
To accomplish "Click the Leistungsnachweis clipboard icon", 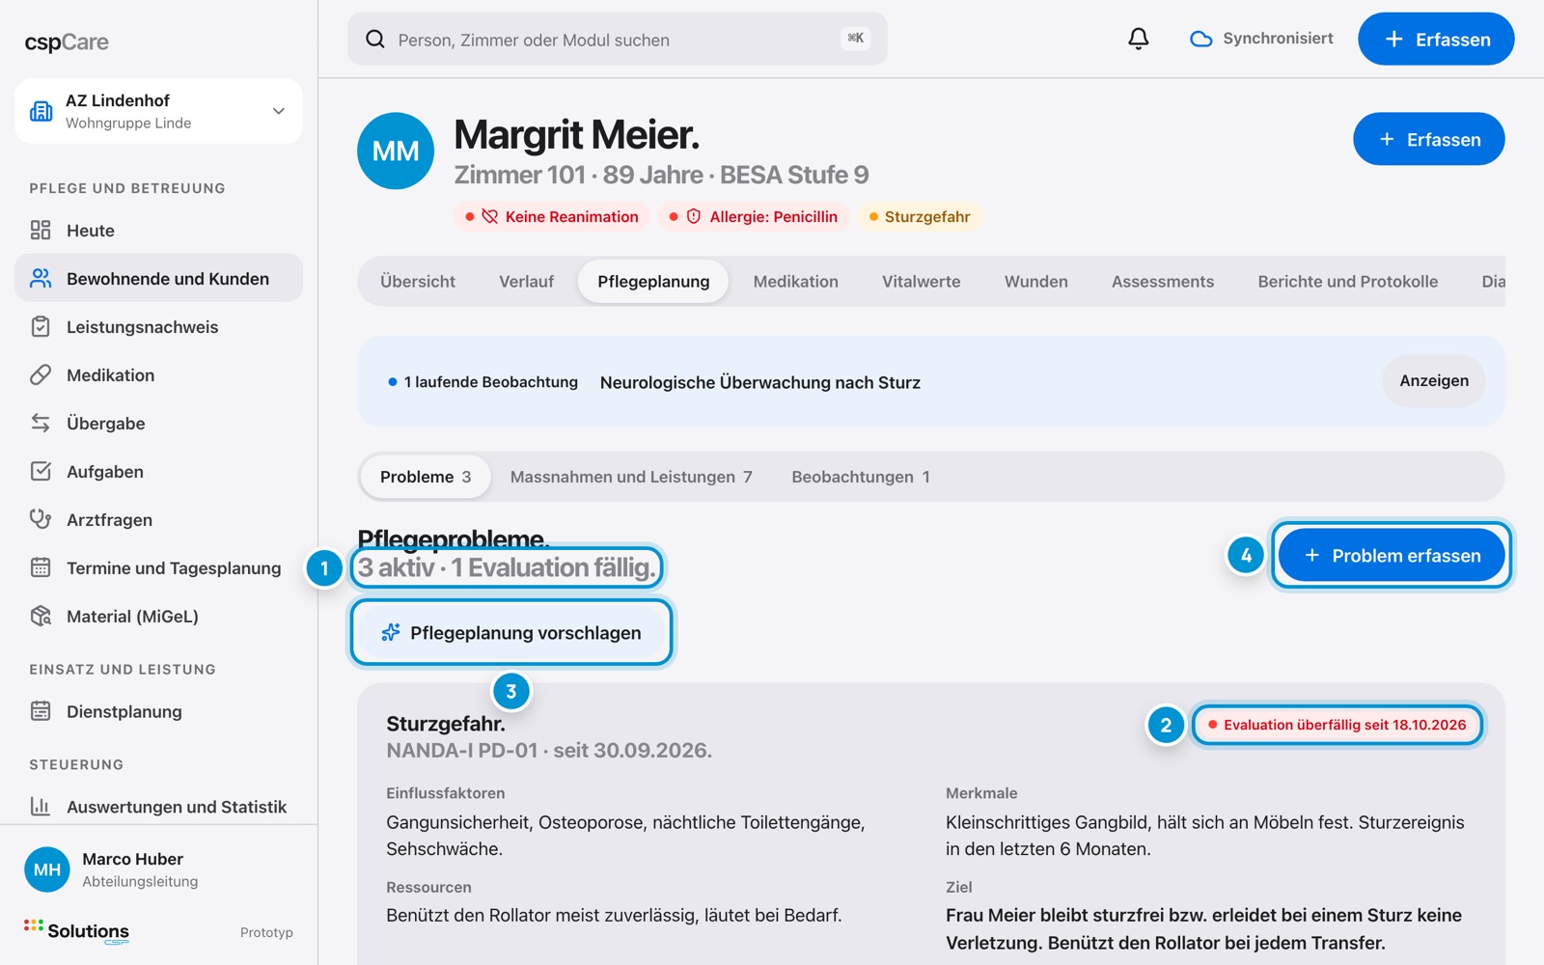I will 41,326.
